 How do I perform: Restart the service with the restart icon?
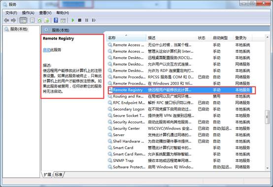pos(94,20)
